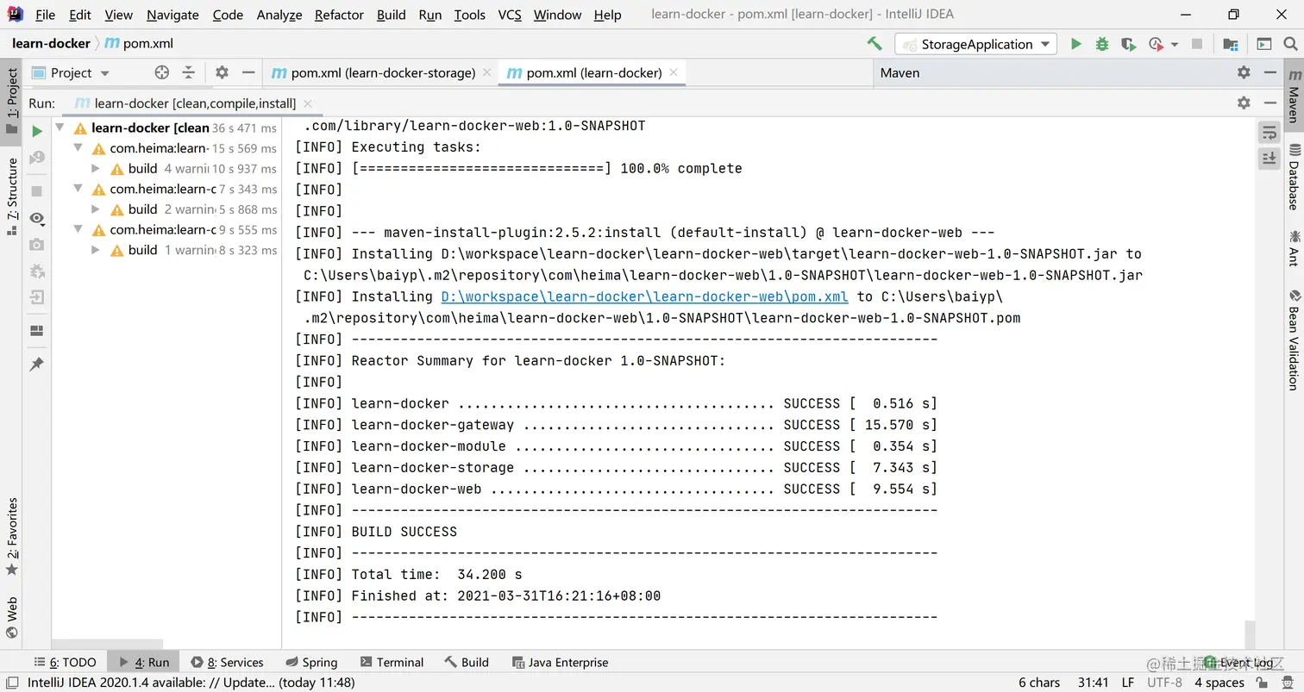Toggle soft-wrap in the console output
The height and width of the screenshot is (692, 1304).
[1268, 134]
